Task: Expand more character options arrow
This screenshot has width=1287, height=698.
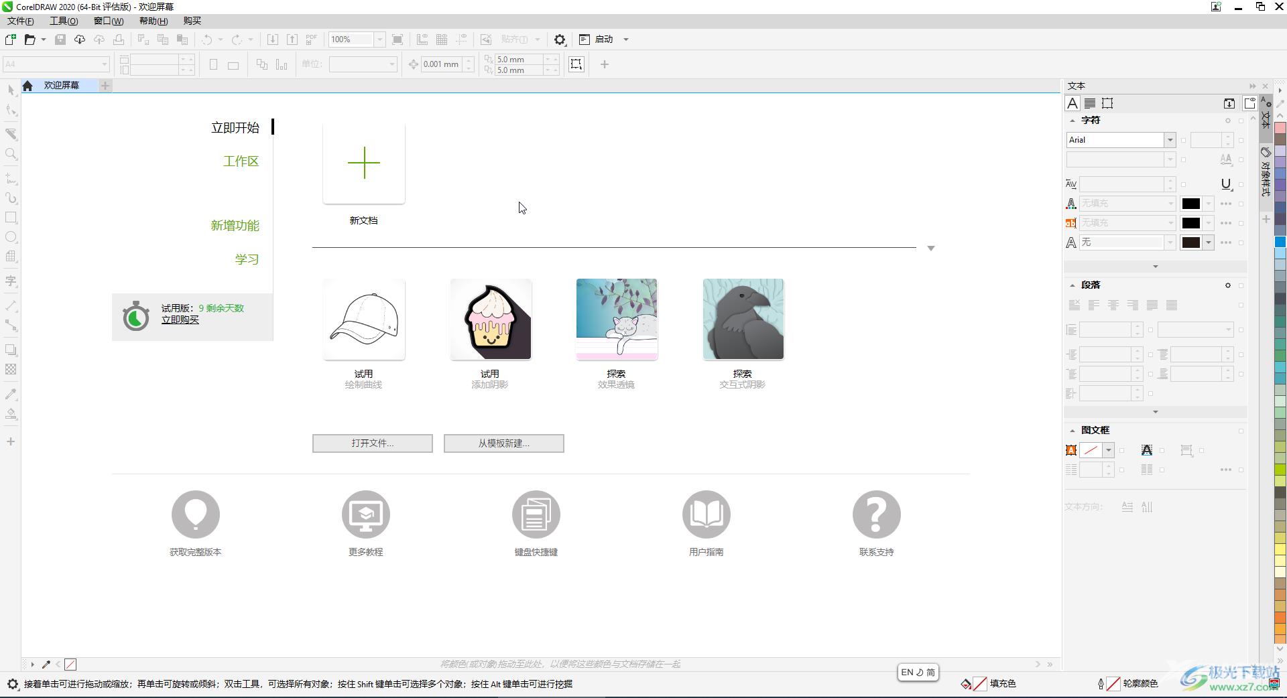Action: tap(1155, 267)
